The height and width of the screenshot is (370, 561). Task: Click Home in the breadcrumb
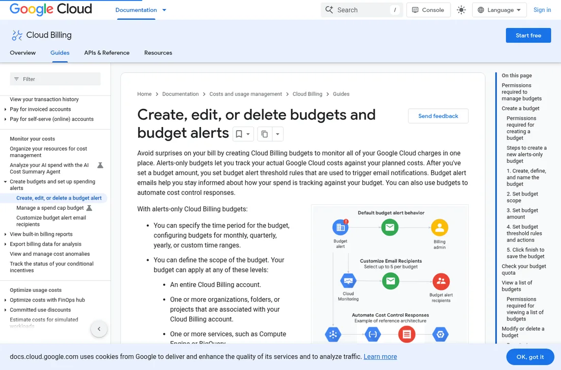tap(144, 94)
